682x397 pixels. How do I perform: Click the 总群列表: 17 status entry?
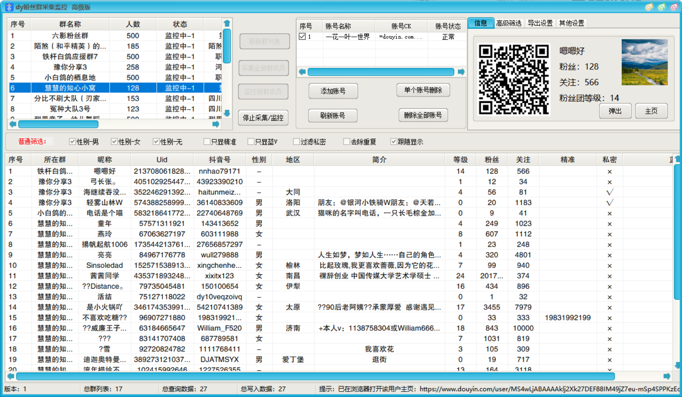tap(103, 389)
